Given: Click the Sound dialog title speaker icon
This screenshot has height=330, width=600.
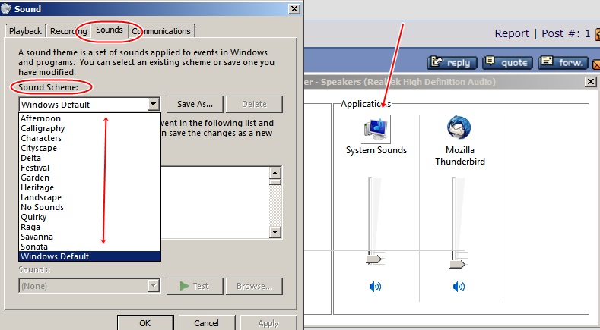Looking at the screenshot, I should pos(6,8).
